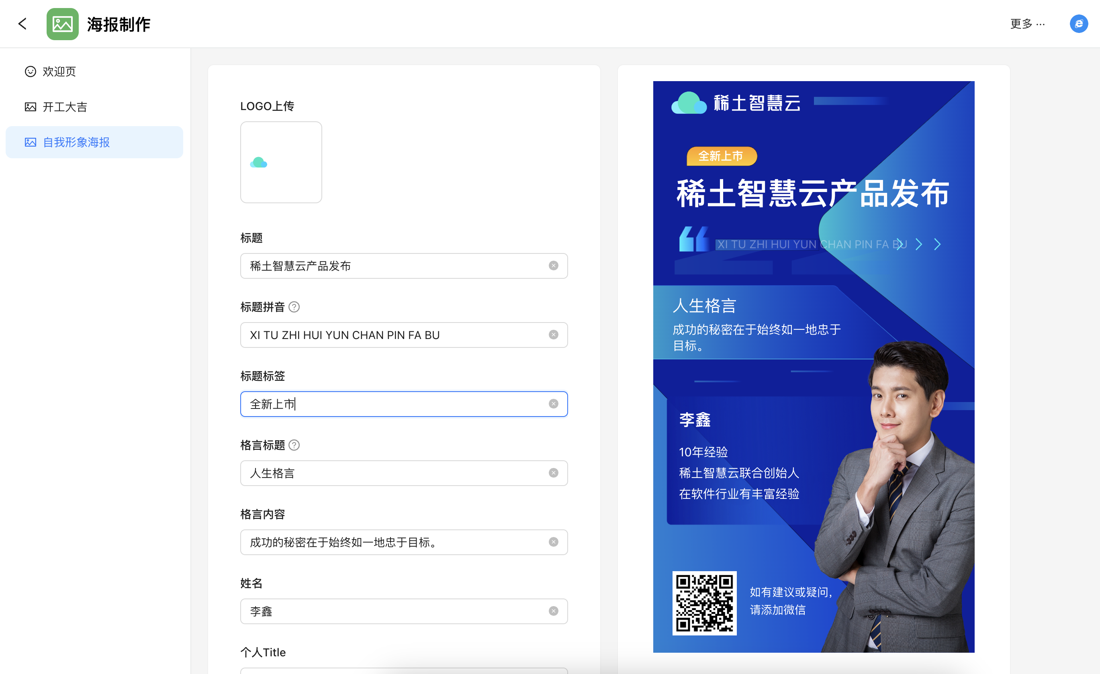The image size is (1100, 674).
Task: Click the back arrow icon
Action: click(22, 24)
